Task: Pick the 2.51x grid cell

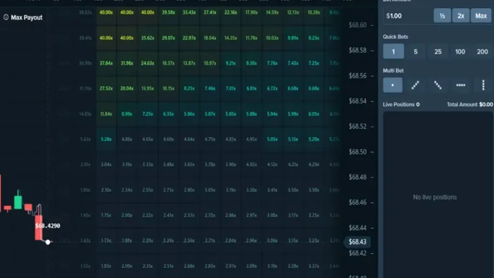Action: click(168, 266)
